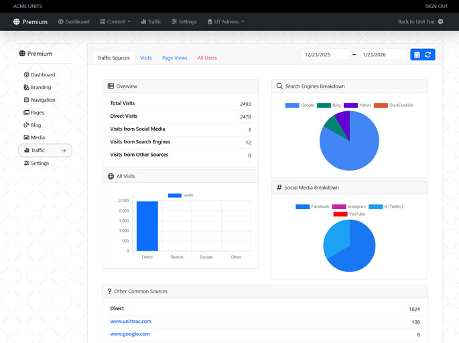Select Pages in the sidebar
This screenshot has height=343, width=459.
pyautogui.click(x=37, y=113)
